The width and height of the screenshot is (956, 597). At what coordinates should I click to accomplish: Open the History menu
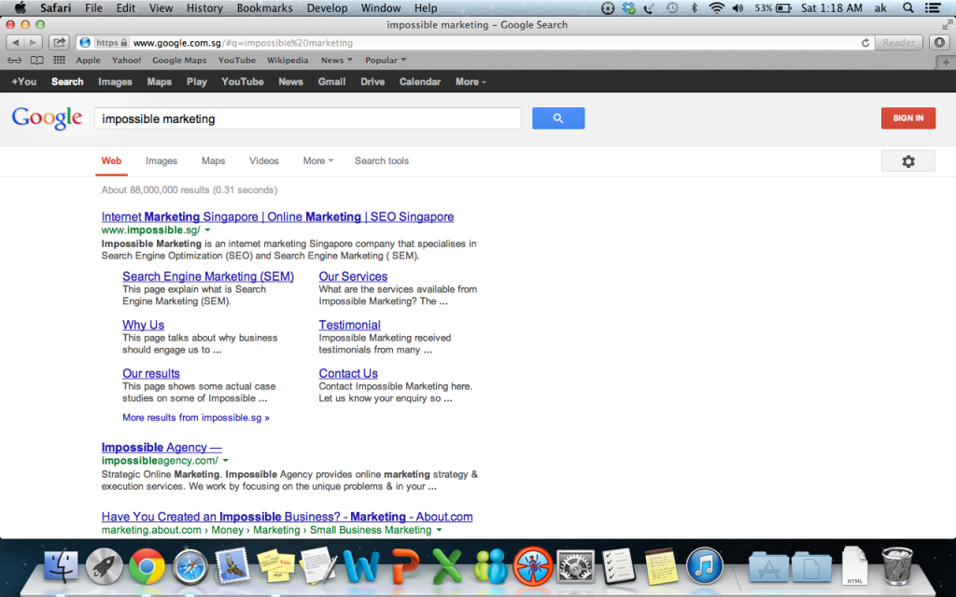pos(204,7)
